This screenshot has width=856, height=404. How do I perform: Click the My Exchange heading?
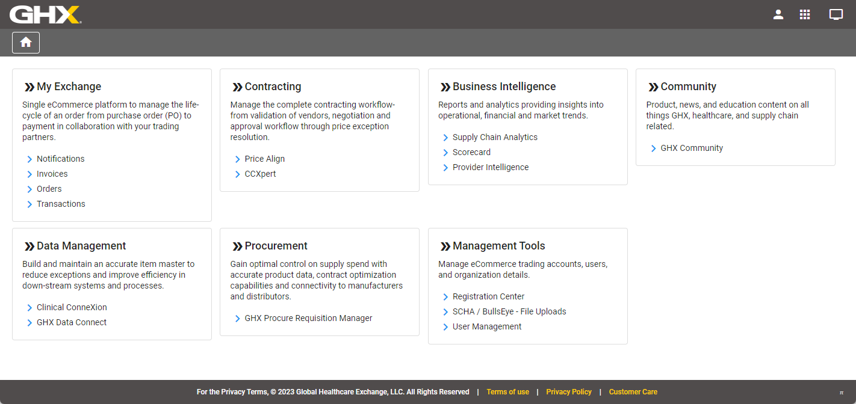coord(69,87)
